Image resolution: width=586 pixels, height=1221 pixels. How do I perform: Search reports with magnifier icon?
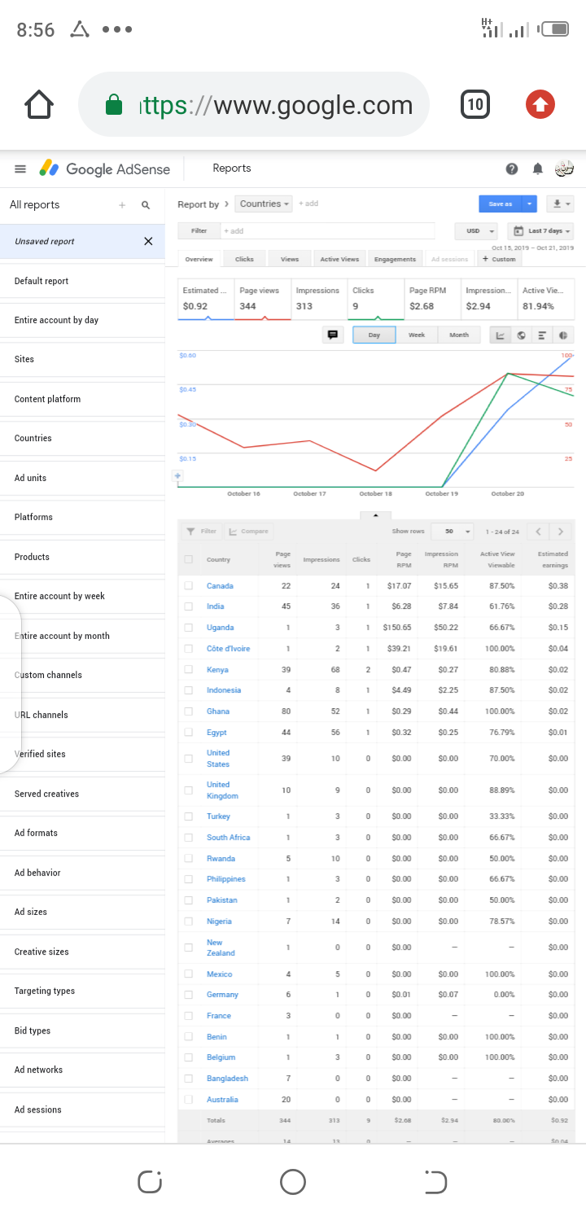point(146,205)
